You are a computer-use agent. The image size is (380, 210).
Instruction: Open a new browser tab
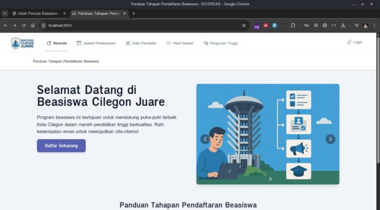[x=134, y=14]
